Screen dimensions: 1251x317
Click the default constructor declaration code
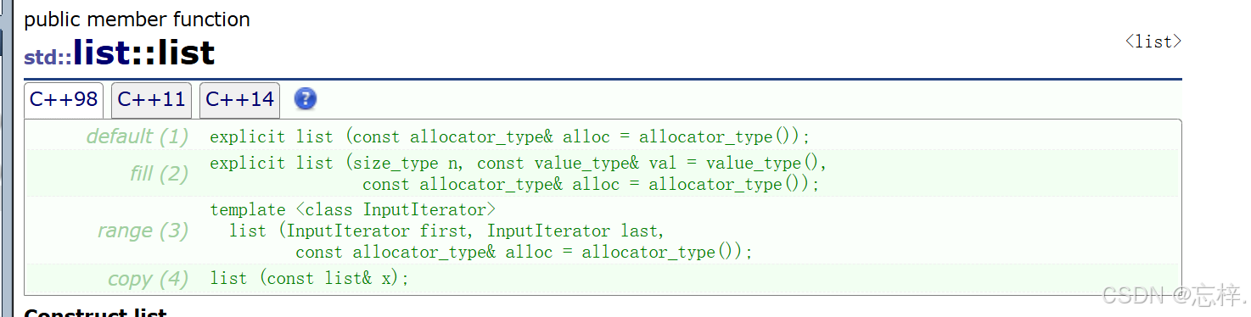(510, 137)
